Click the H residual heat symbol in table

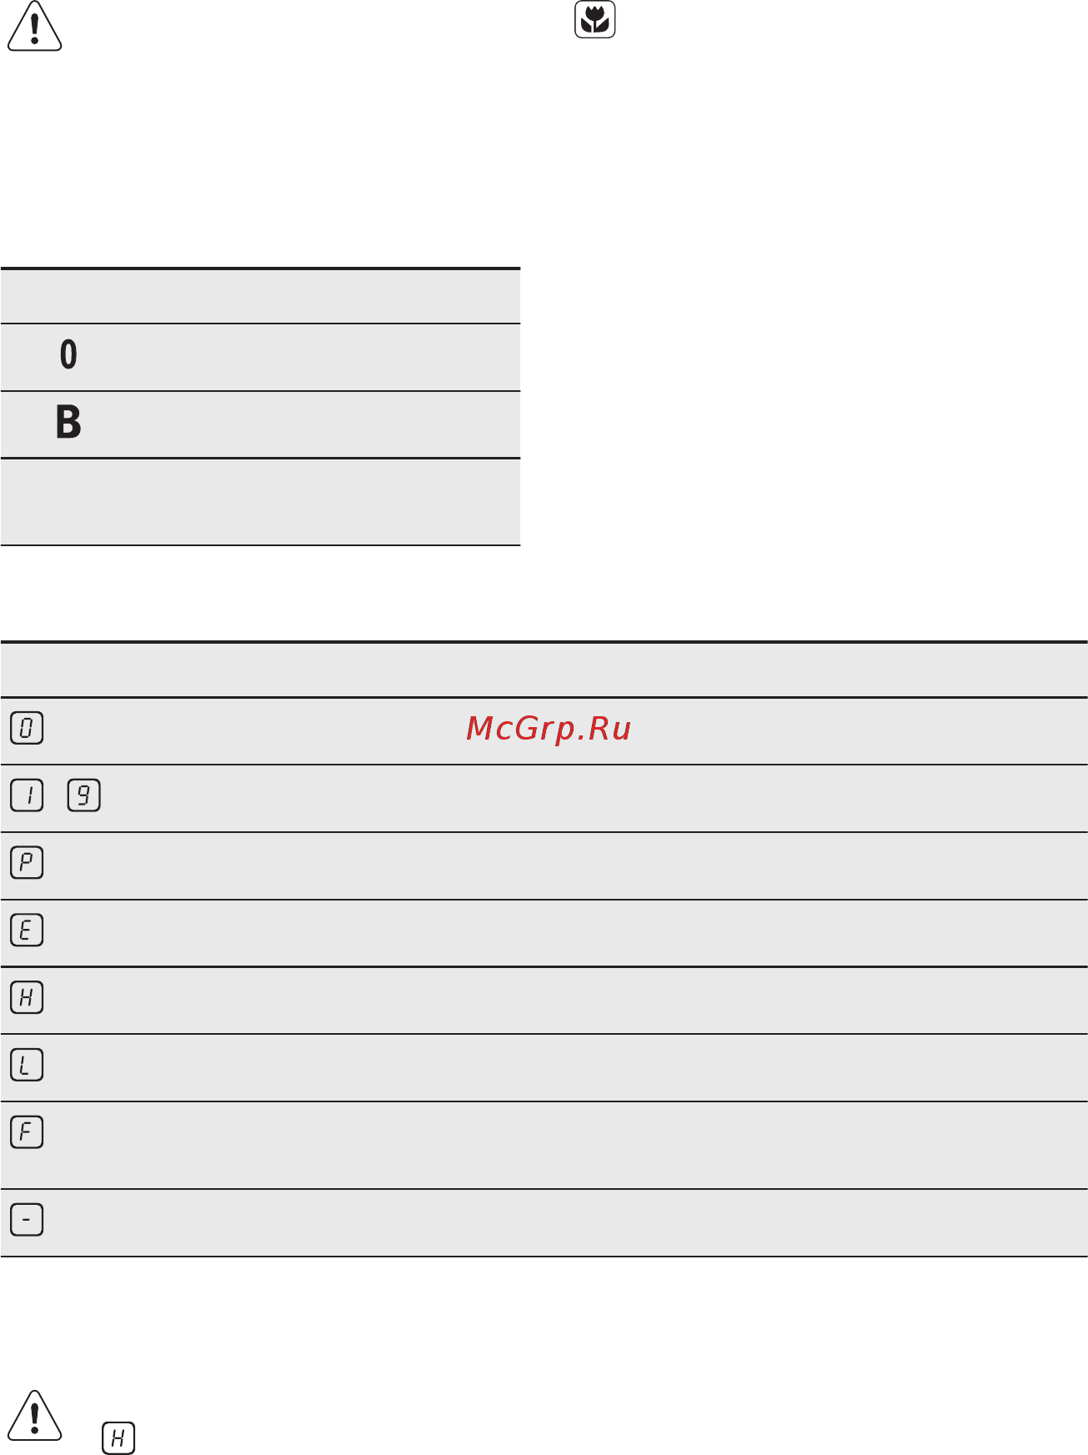pyautogui.click(x=27, y=998)
